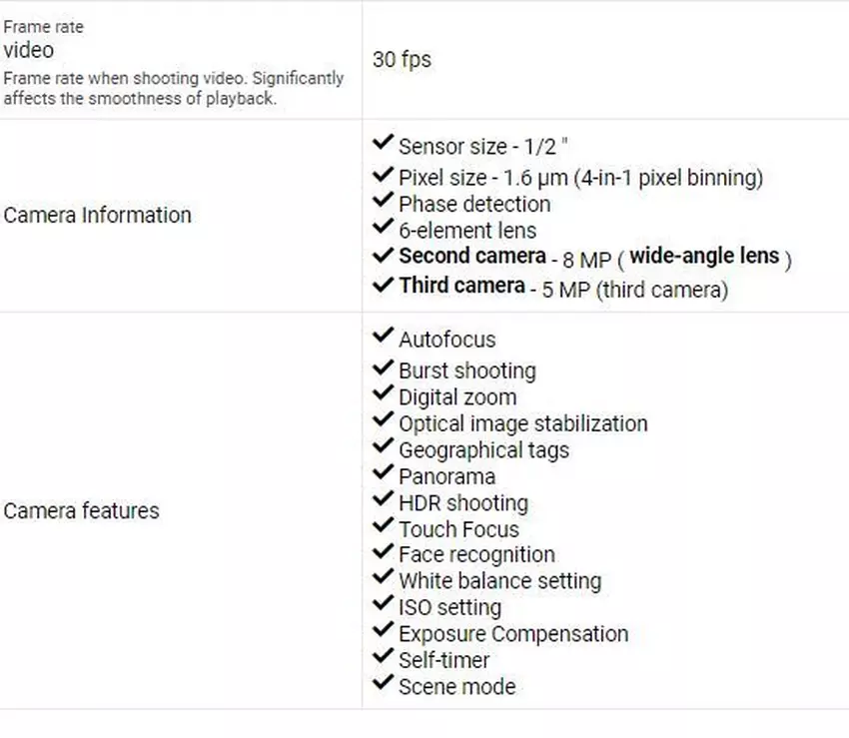Click the checkmark next to HDR shooting
This screenshot has height=738, width=849.
pyautogui.click(x=383, y=500)
